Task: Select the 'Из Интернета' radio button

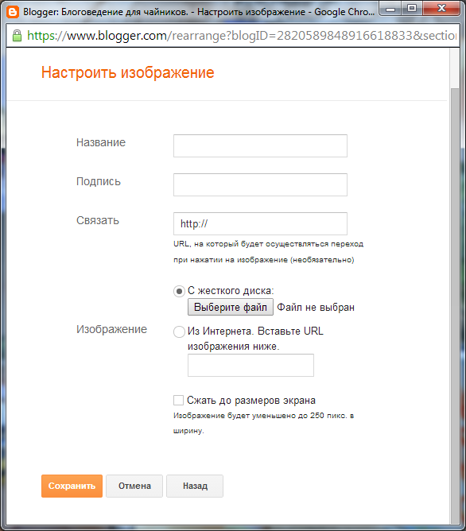Action: pos(179,331)
